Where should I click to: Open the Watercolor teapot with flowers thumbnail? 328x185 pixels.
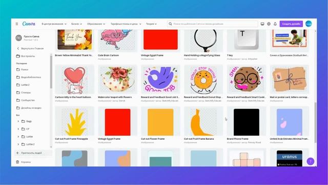tap(117, 80)
